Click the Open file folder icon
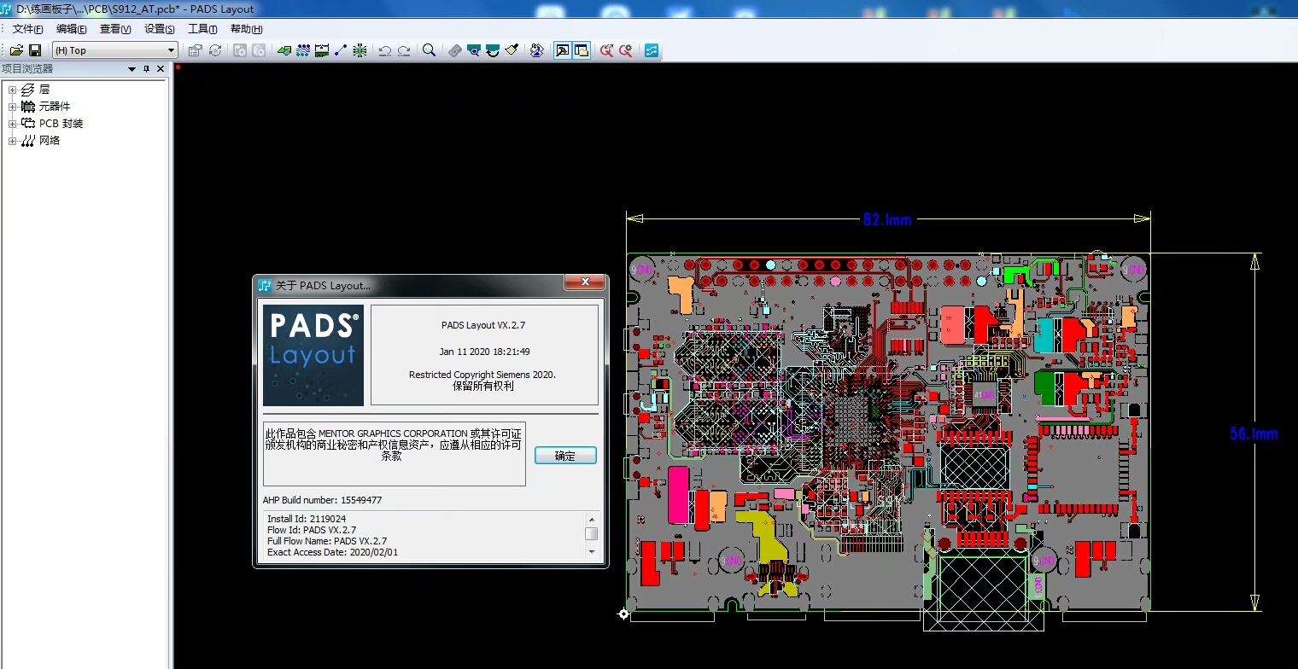 click(16, 50)
